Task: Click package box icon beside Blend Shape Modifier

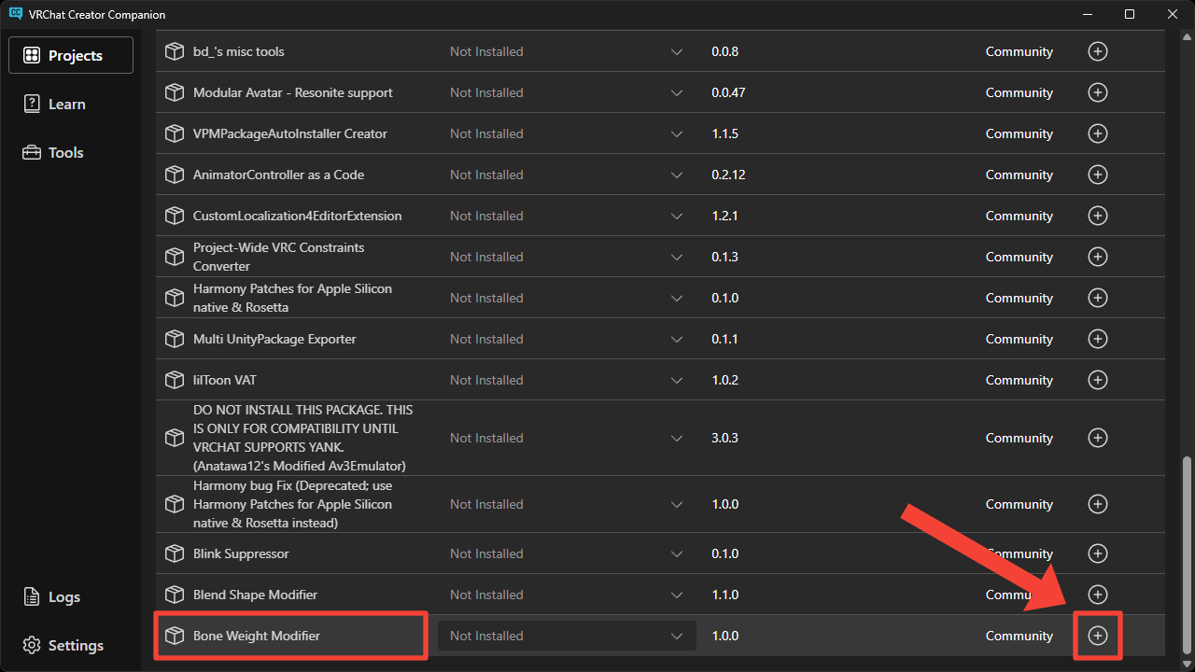Action: coord(175,595)
